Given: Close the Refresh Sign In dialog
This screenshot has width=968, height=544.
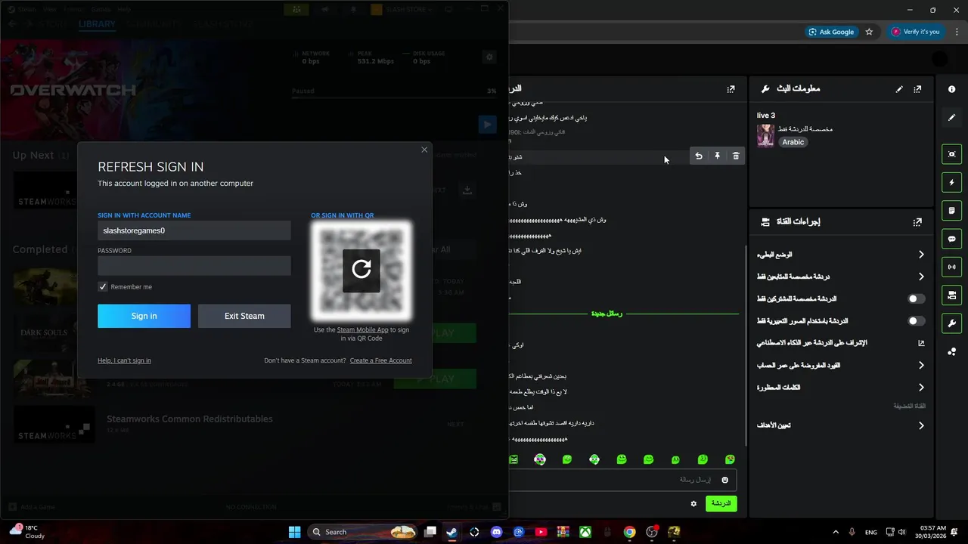Looking at the screenshot, I should 424,150.
